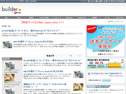Open the Top menu item

pos(6,18)
